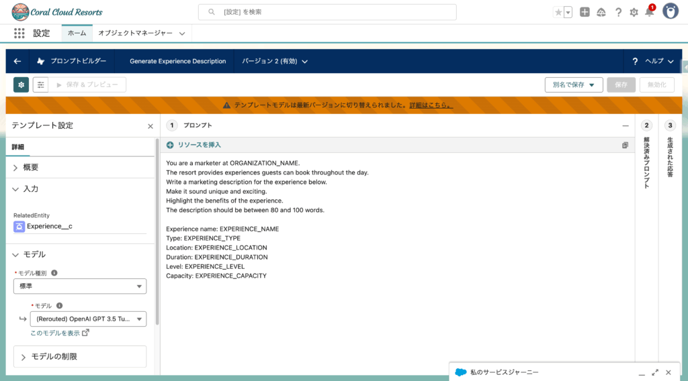Screen dimensions: 688x381
Task: Open the notifications bell
Action: (649, 12)
